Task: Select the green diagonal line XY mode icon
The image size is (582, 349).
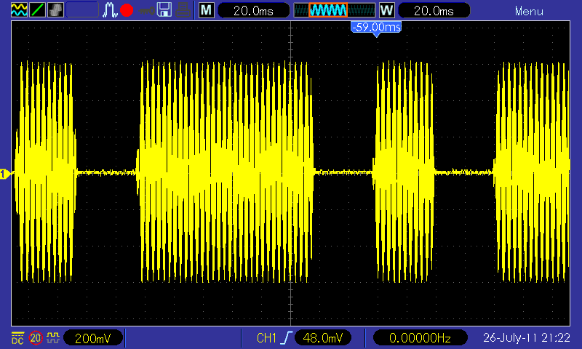Action: [36, 10]
